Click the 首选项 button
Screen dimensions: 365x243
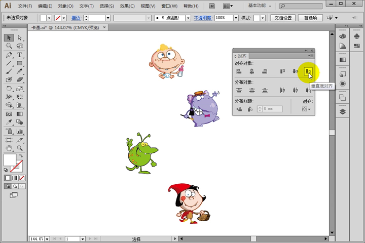coord(311,18)
